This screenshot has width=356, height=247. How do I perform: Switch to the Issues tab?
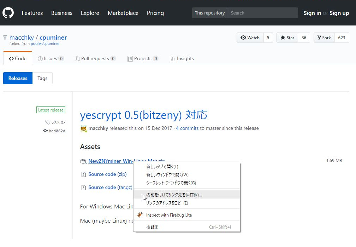[51, 58]
